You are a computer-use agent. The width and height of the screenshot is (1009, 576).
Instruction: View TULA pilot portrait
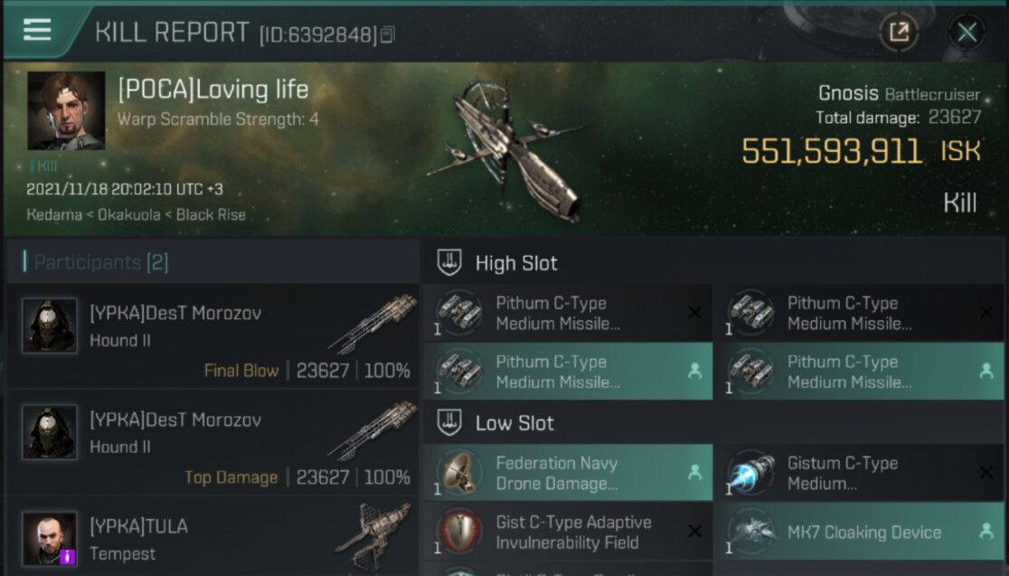point(50,539)
